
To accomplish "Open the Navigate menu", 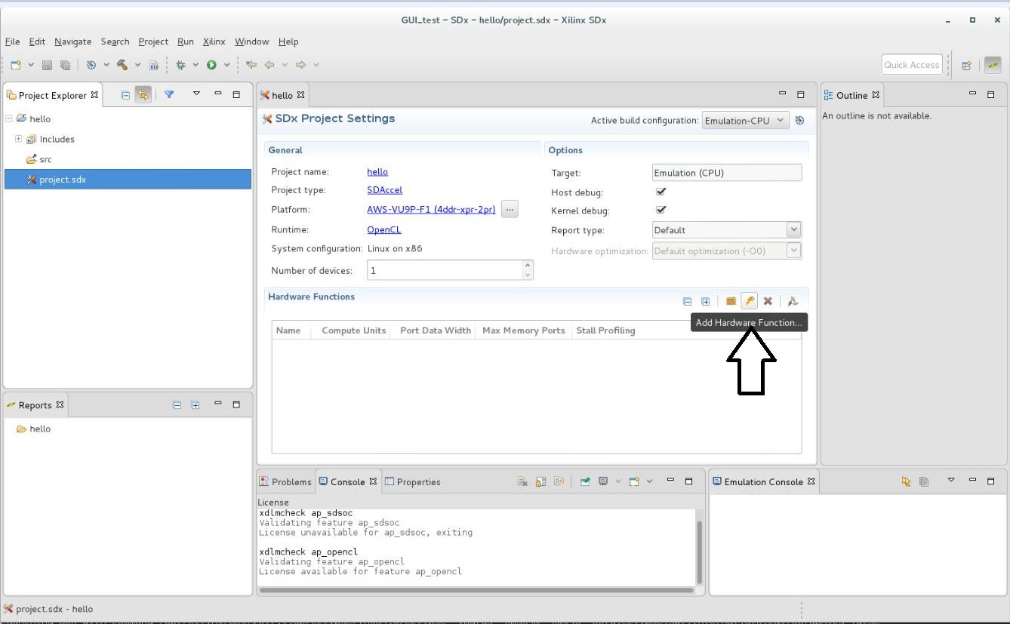I will (x=72, y=41).
